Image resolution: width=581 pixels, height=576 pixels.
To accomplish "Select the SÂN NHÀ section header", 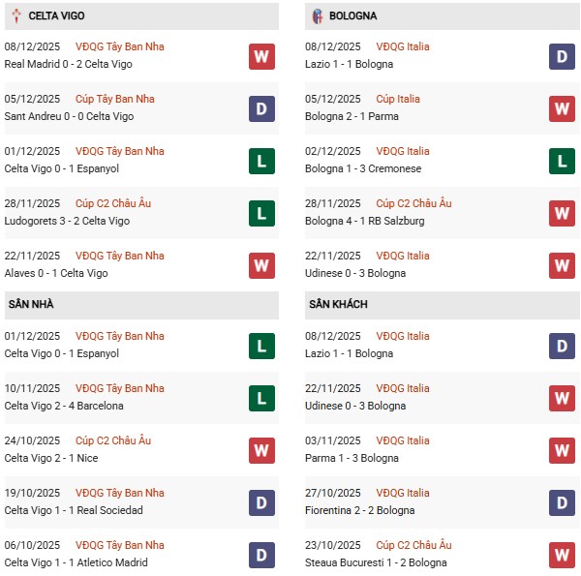I will [x=31, y=304].
